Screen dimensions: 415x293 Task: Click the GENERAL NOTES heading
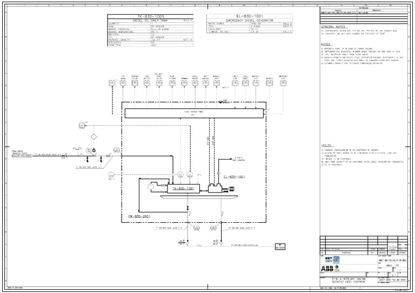coord(334,26)
